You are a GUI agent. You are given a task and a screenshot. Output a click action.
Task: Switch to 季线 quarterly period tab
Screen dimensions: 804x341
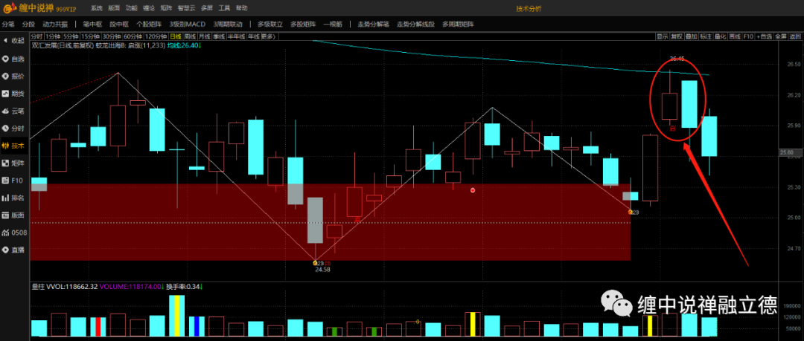click(x=219, y=36)
